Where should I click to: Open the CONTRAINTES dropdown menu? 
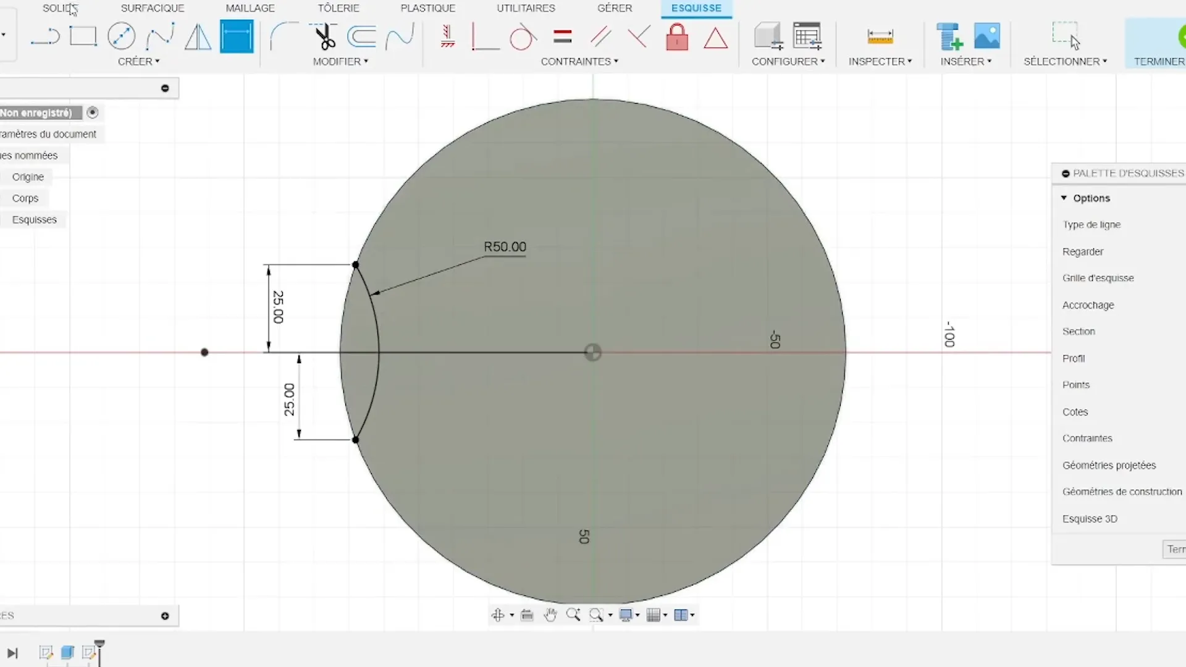click(579, 62)
